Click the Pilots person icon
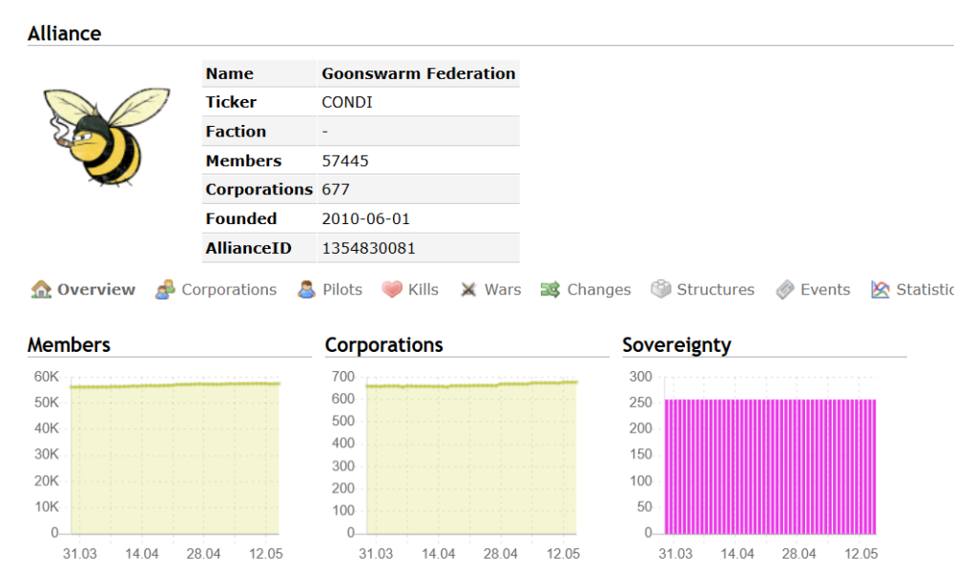This screenshot has width=954, height=576. click(x=306, y=290)
